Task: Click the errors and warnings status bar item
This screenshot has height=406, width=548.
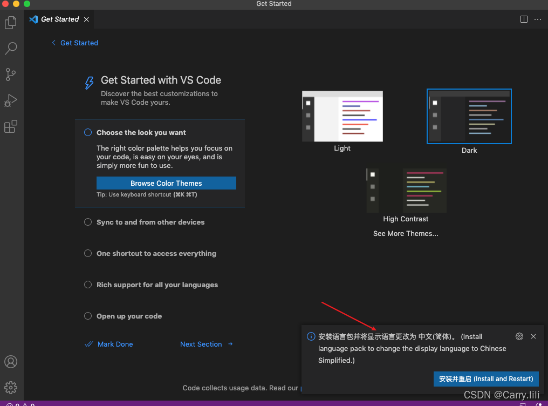Action: (20, 404)
